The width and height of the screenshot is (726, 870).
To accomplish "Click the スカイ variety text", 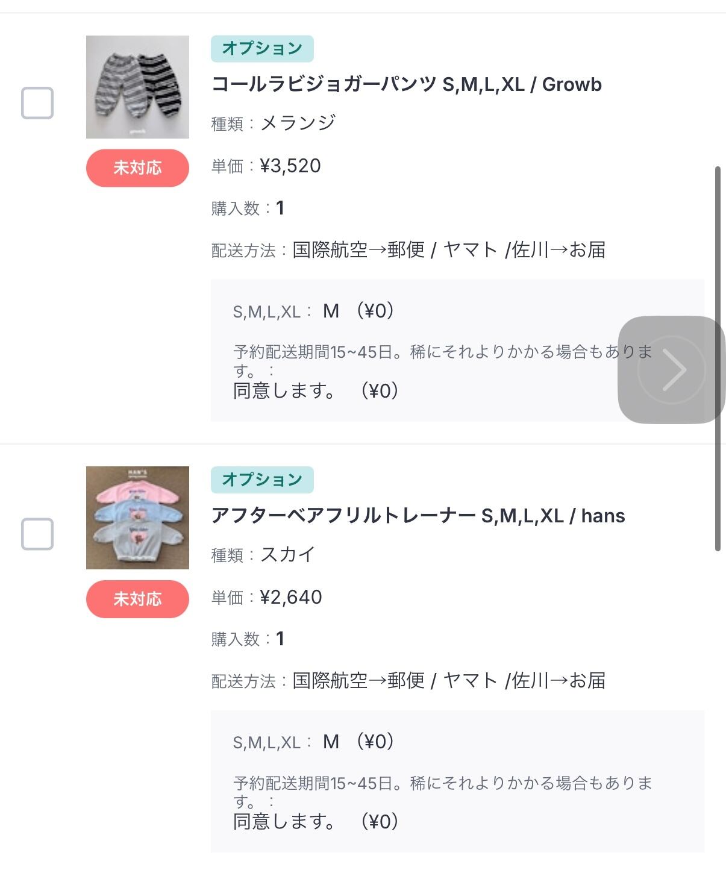I will pos(287,554).
